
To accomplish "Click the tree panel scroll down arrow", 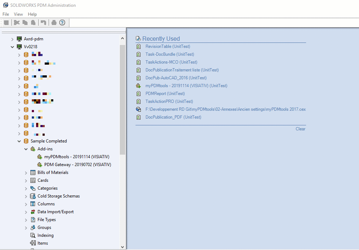I will tap(123, 247).
